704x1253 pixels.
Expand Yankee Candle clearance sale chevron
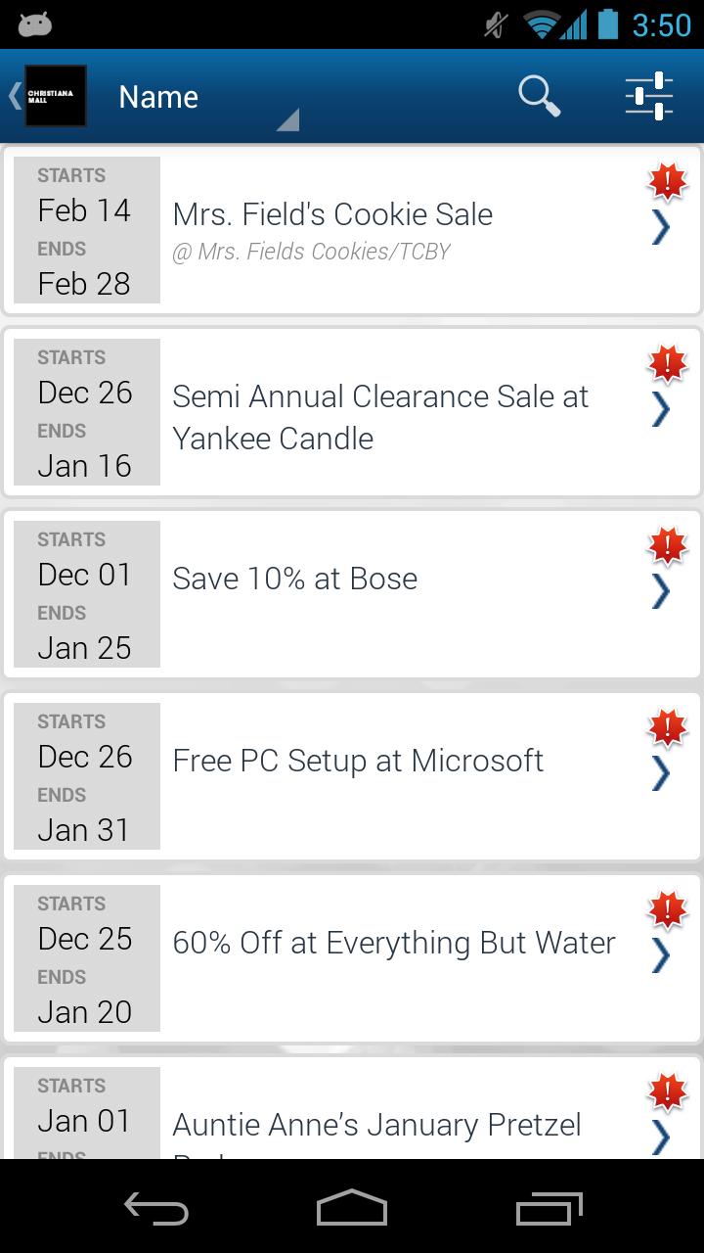pos(661,410)
